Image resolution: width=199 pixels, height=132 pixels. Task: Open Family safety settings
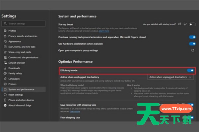tap(15, 73)
